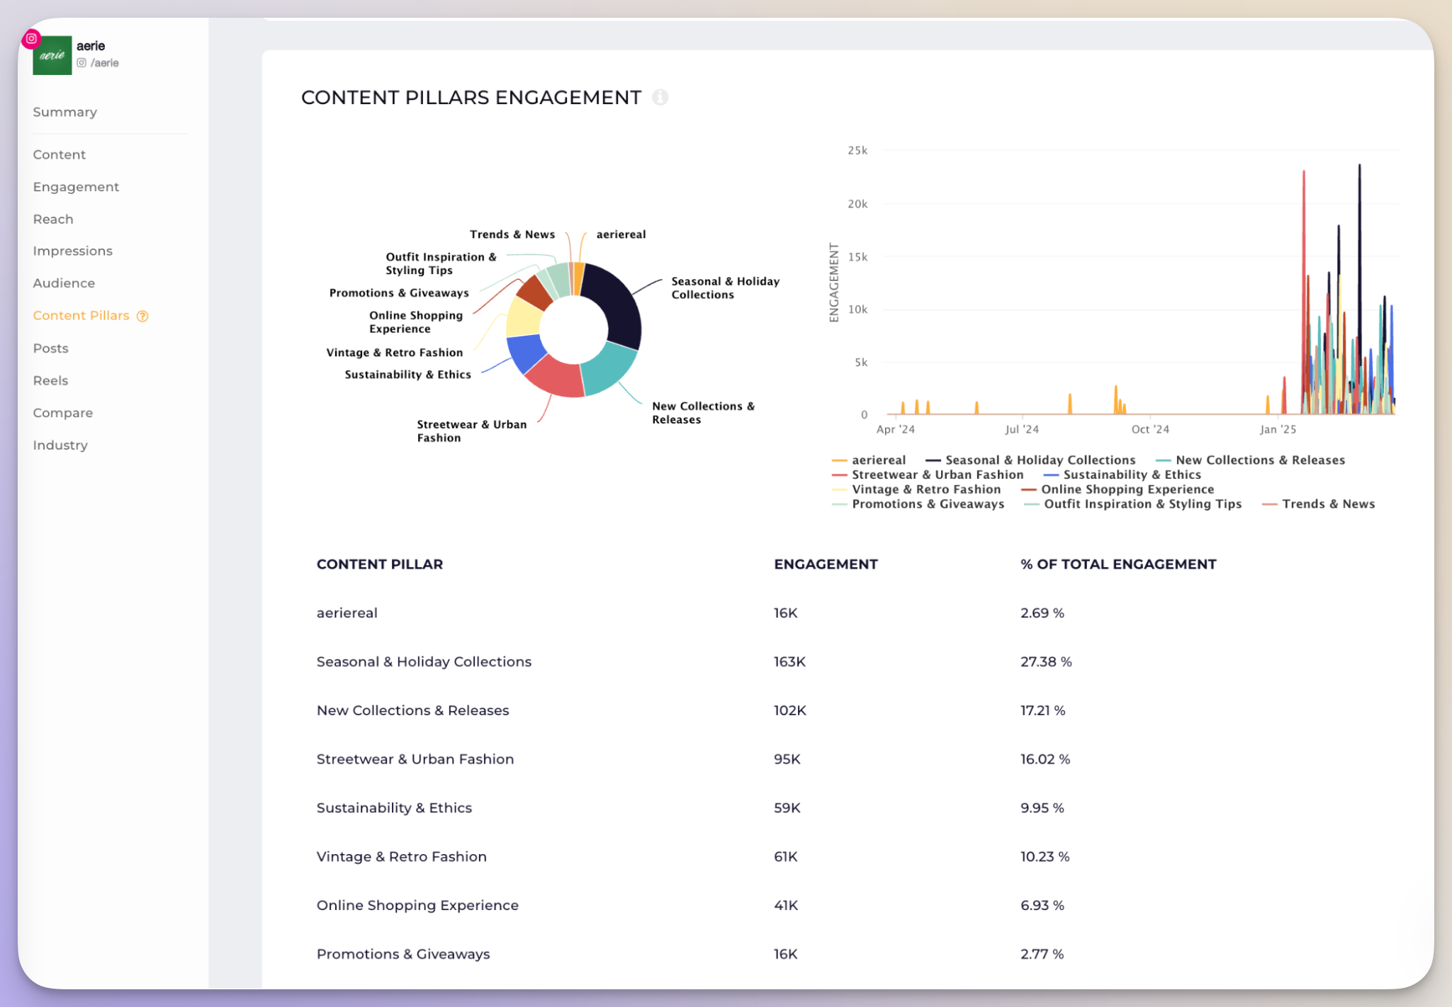Click the 102K engagement value

click(790, 710)
